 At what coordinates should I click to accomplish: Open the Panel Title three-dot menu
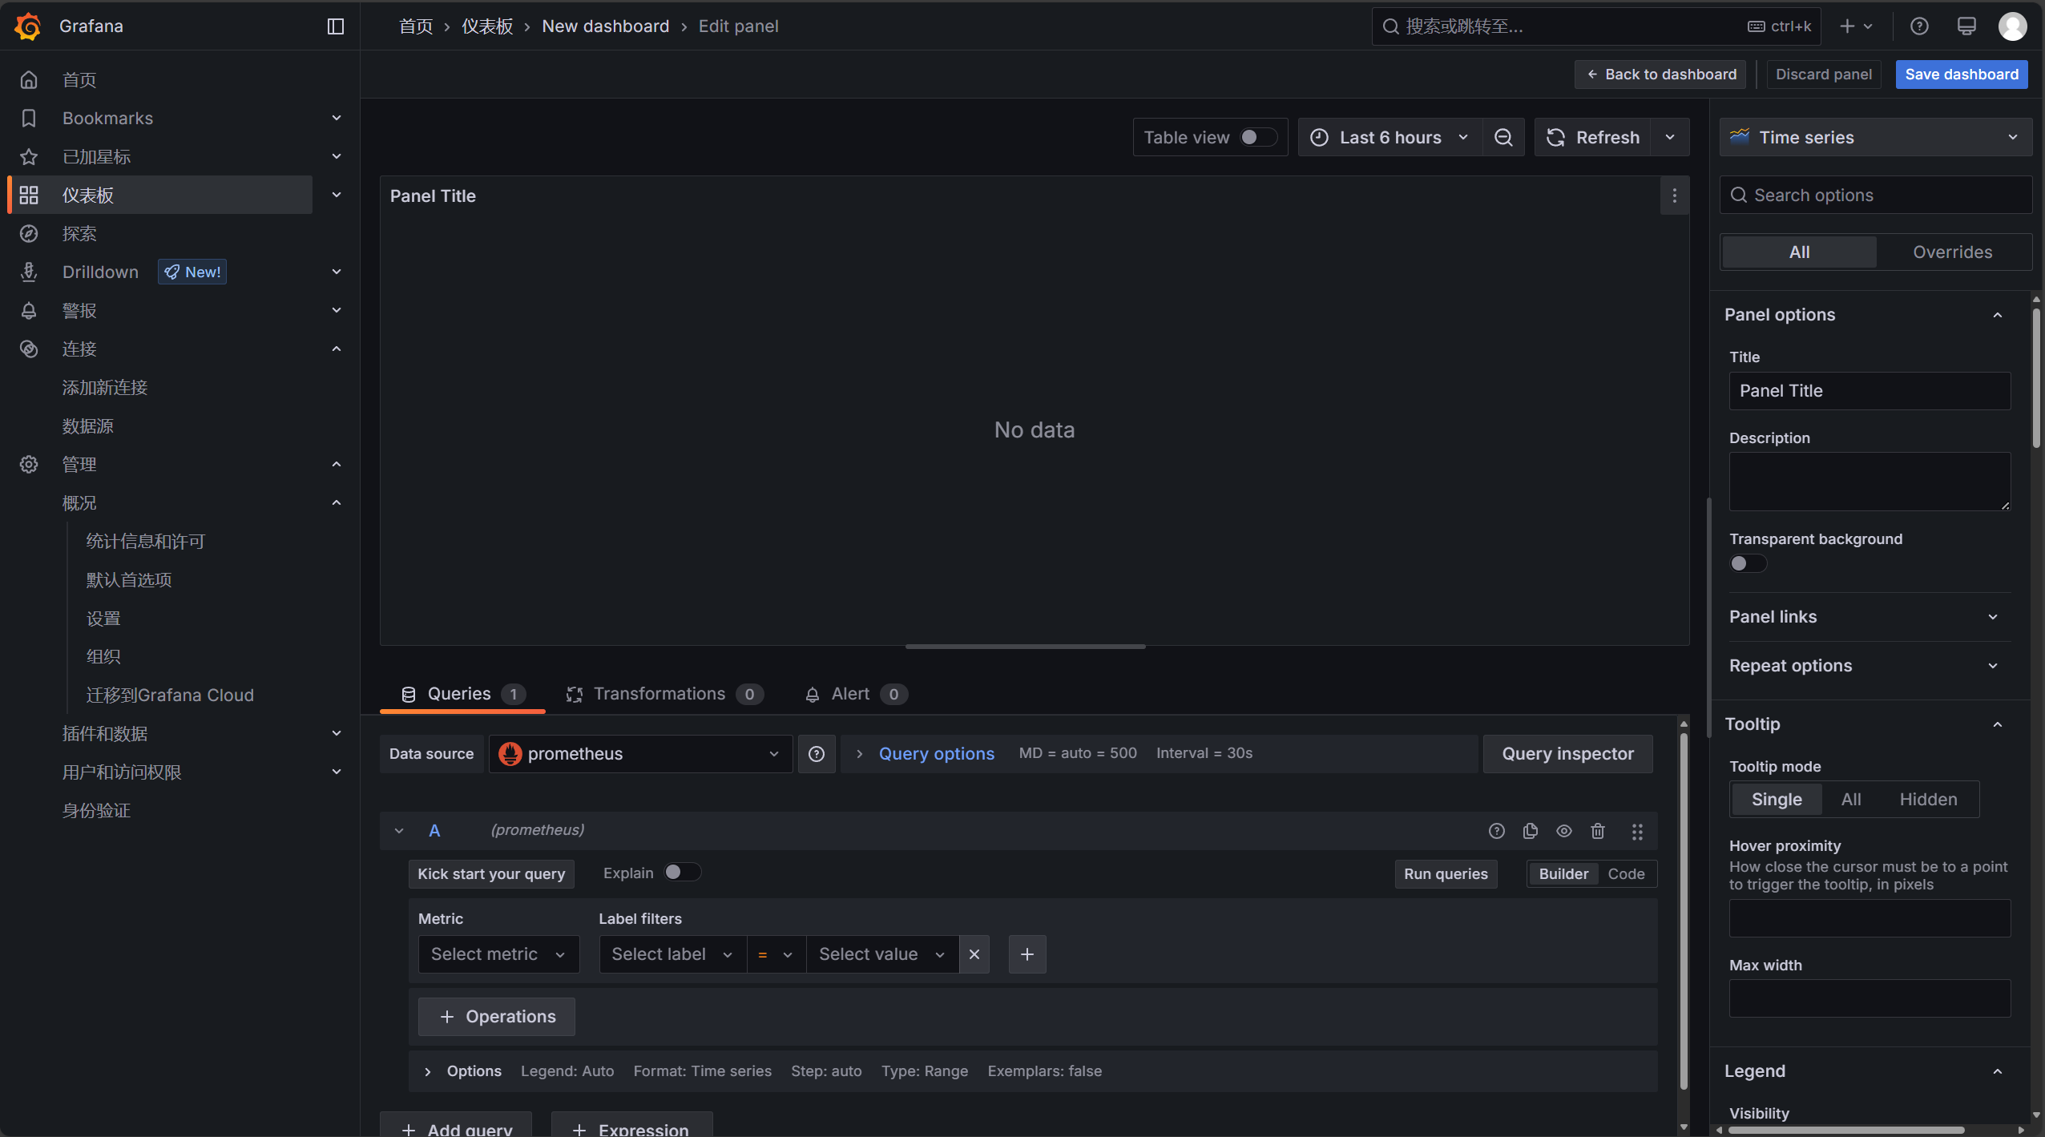1674,196
